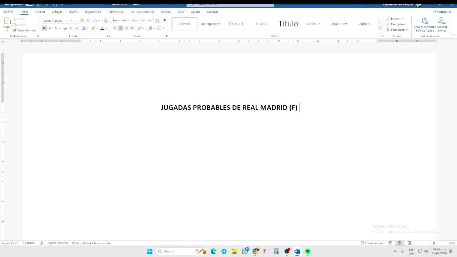Toggle italic K button
457x257 pixels.
pyautogui.click(x=50, y=28)
